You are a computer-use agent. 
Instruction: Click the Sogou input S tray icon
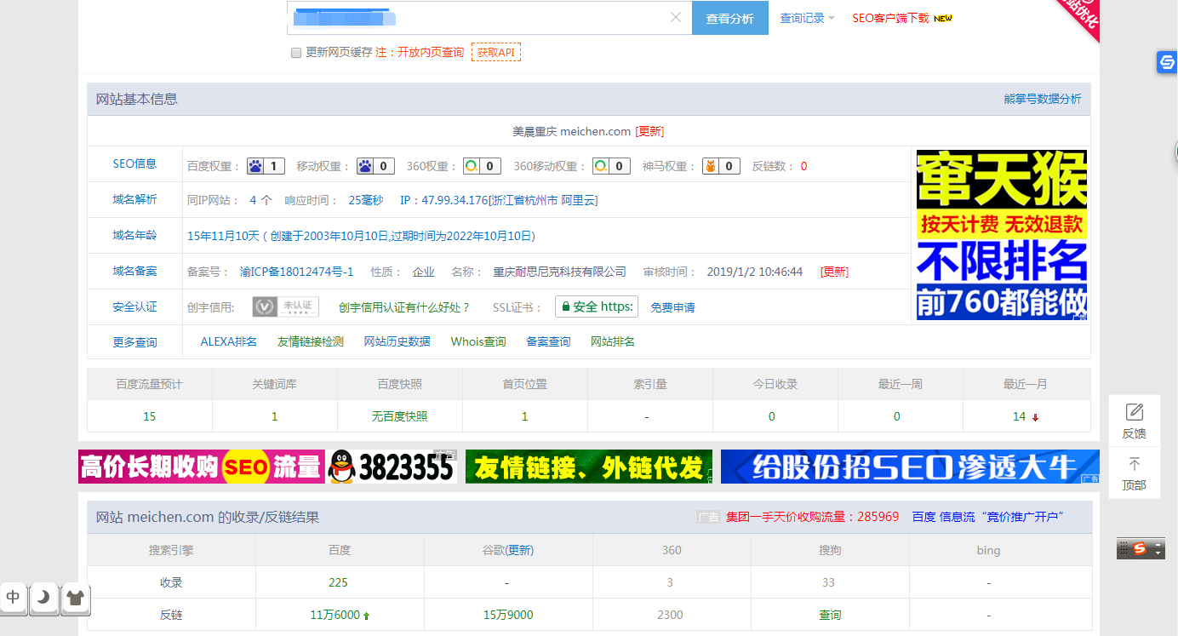(1141, 548)
